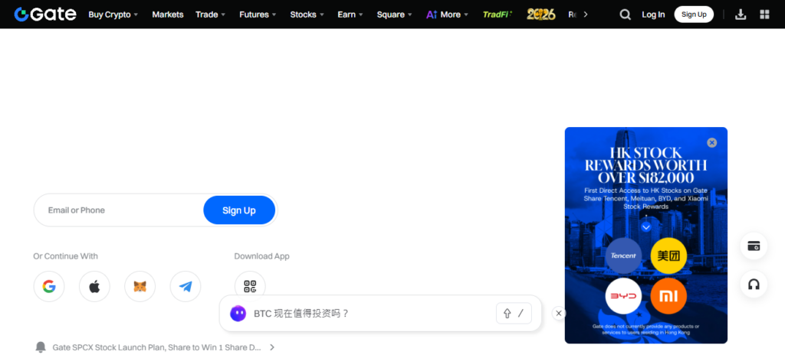Click the Tencent logo circle
Image resolution: width=785 pixels, height=358 pixels.
(x=623, y=255)
